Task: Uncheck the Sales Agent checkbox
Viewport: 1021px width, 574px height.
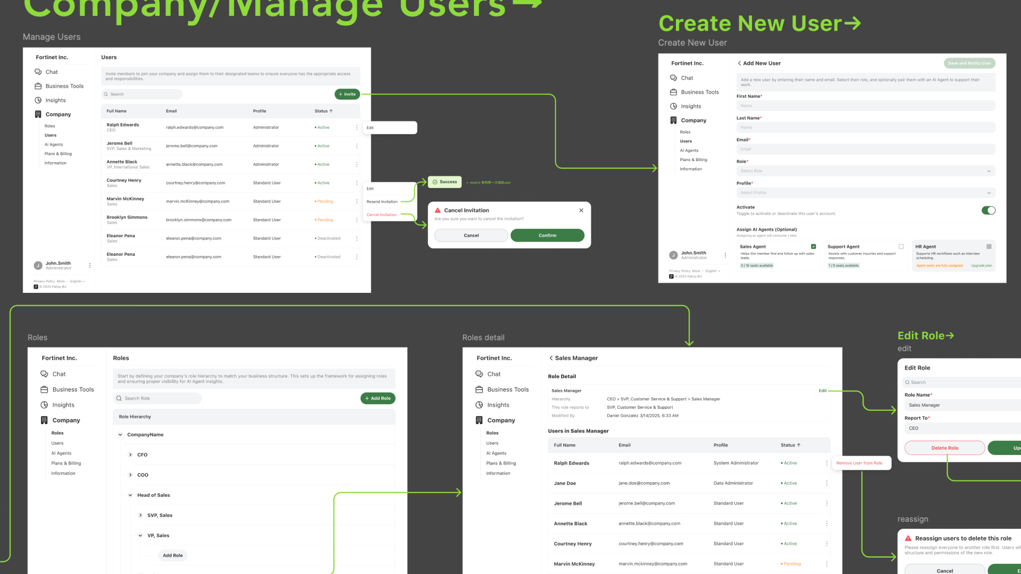Action: point(813,247)
